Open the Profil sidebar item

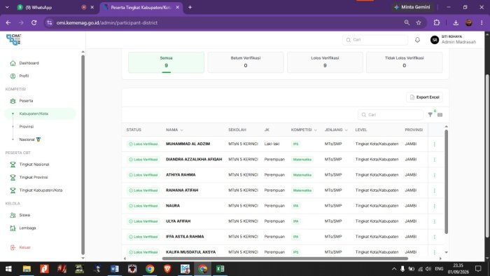point(24,76)
